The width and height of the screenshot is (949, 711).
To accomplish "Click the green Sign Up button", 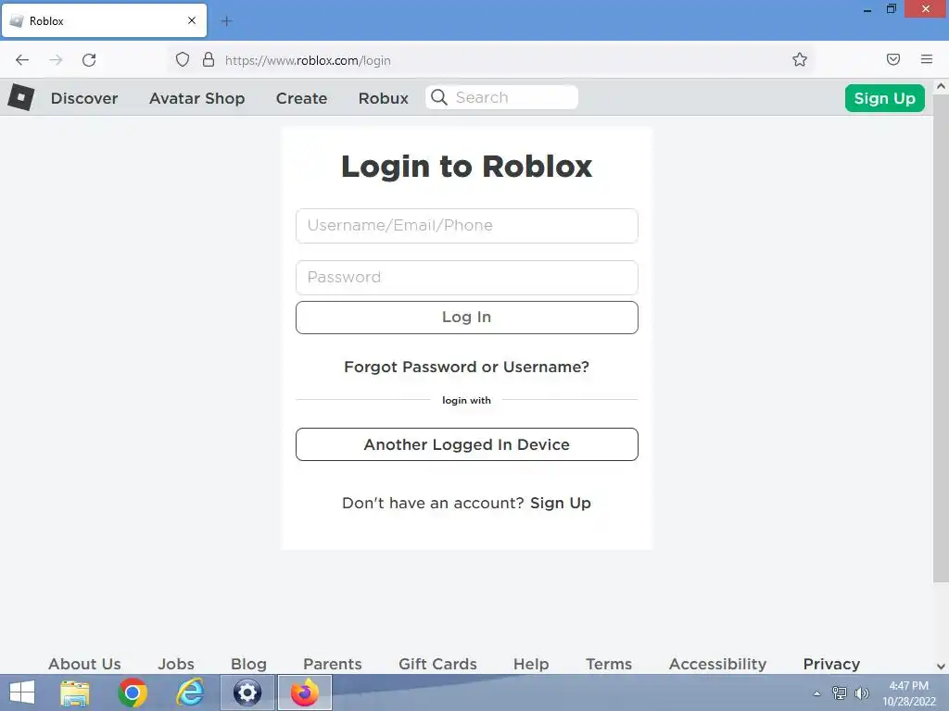I will click(x=884, y=98).
